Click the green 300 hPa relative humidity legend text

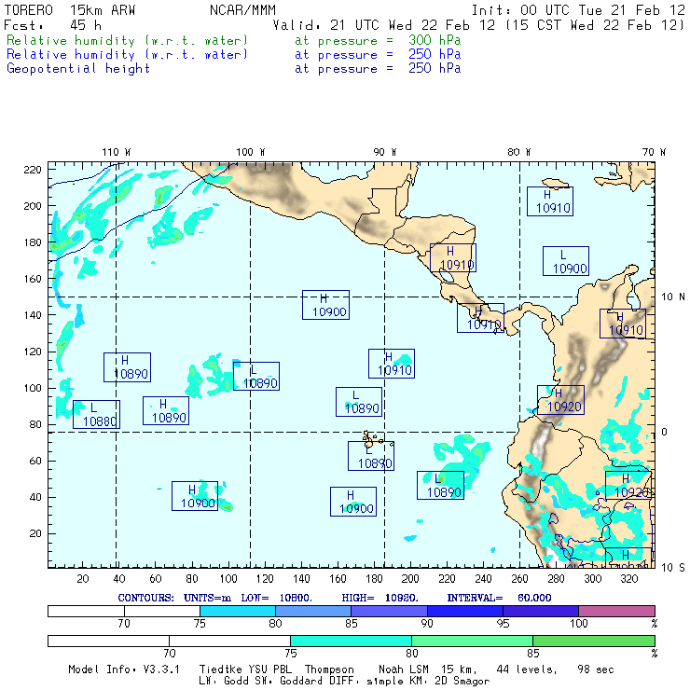click(128, 41)
